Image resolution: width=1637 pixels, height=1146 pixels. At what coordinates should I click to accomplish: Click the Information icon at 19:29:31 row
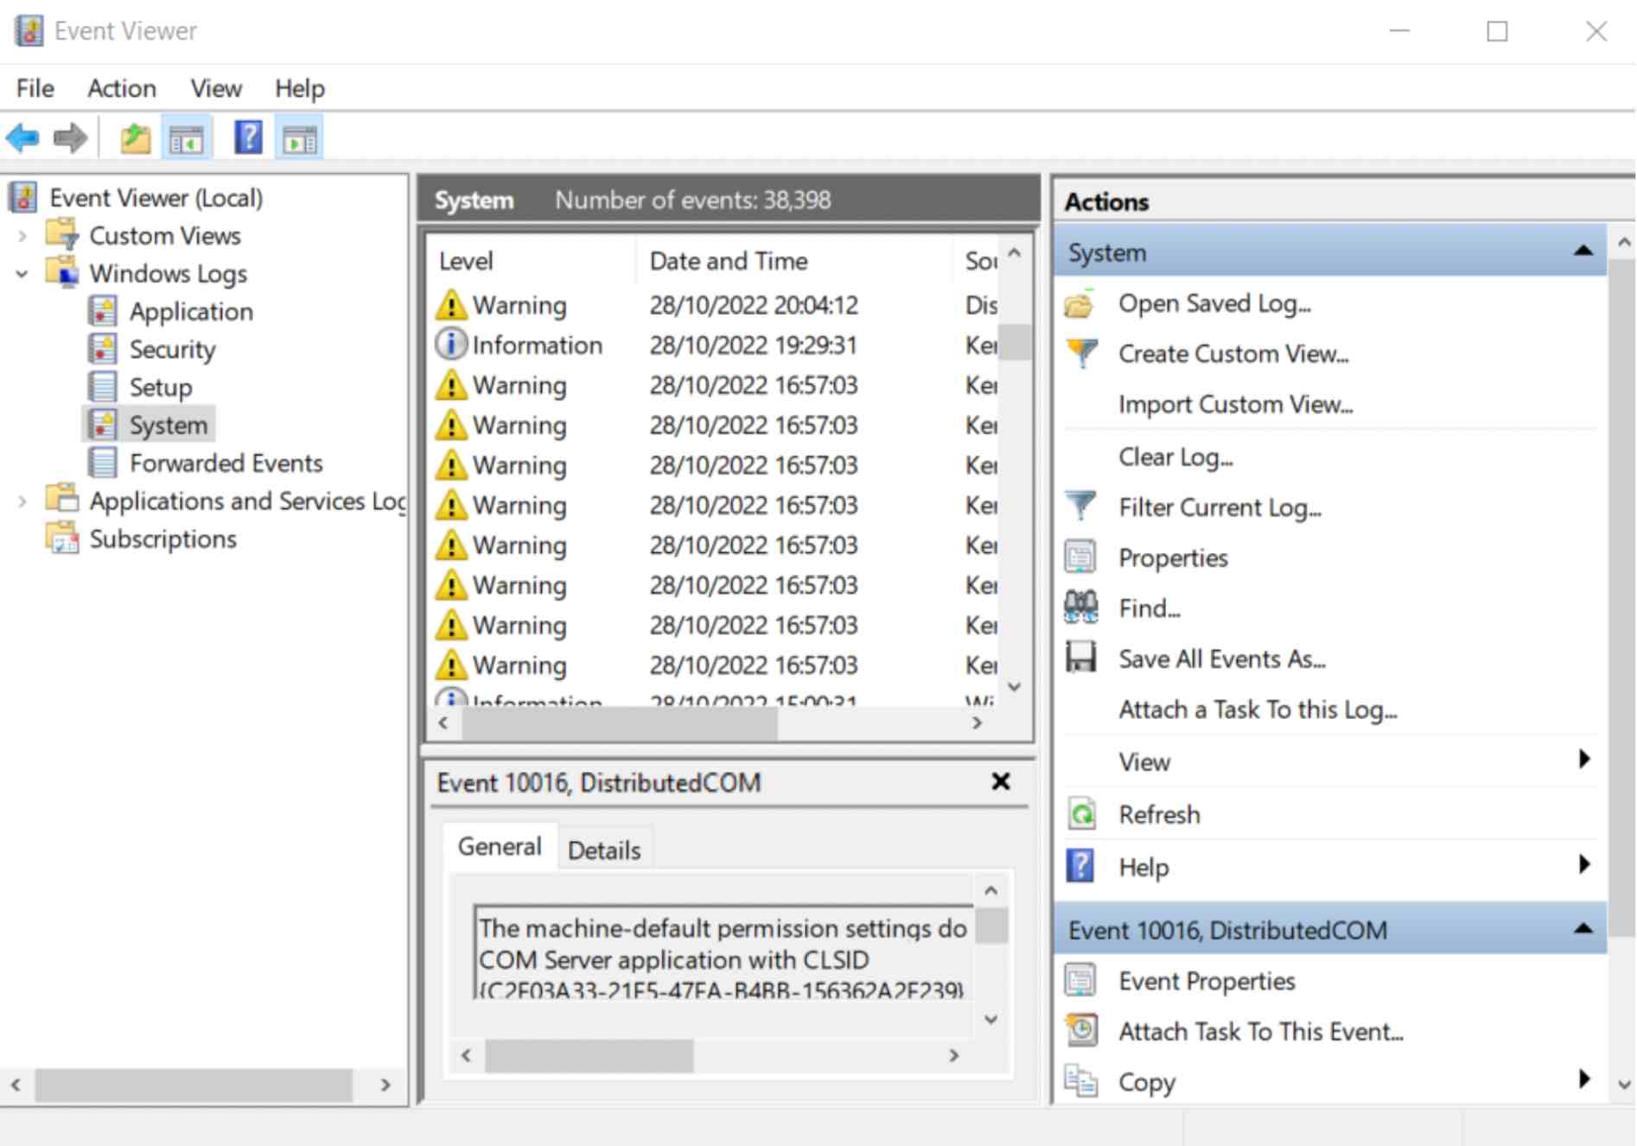[x=451, y=344]
